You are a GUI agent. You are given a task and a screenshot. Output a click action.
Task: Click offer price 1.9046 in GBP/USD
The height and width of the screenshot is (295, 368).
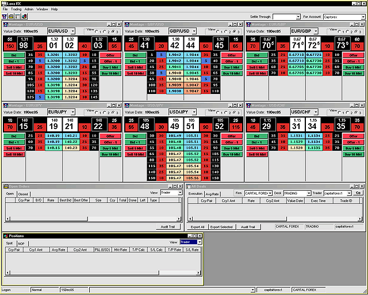click(x=193, y=79)
